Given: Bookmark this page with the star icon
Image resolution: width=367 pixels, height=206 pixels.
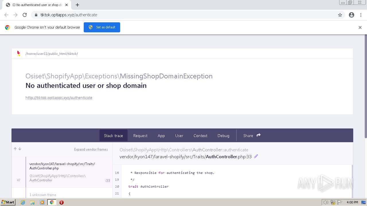Looking at the screenshot, I should (x=340, y=15).
